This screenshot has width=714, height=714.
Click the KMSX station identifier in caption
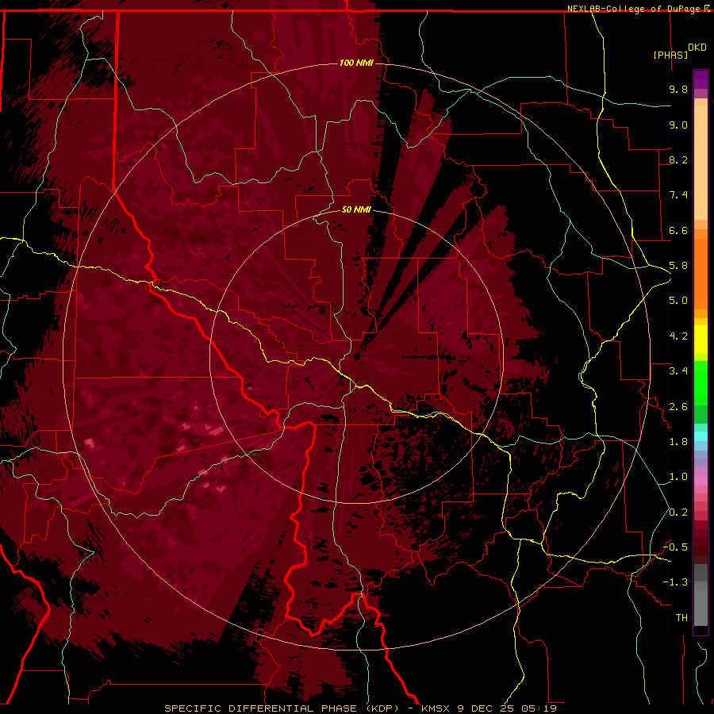438,708
